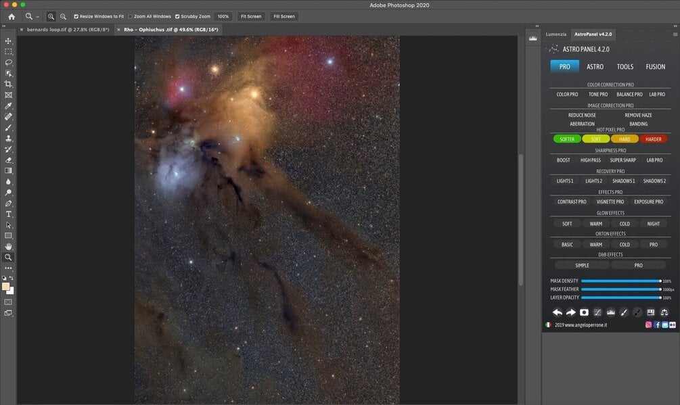This screenshot has width=680, height=405.
Task: Select the Hand tool
Action: click(x=8, y=247)
